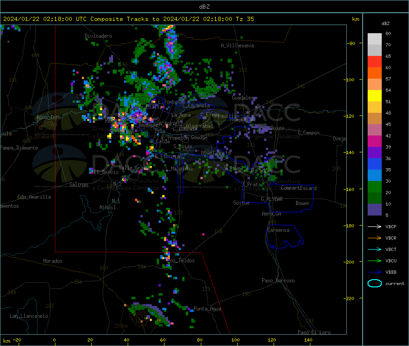Image resolution: width=409 pixels, height=346 pixels.
Task: Select the green 20–30 dBZ swatch
Action: [x=374, y=186]
